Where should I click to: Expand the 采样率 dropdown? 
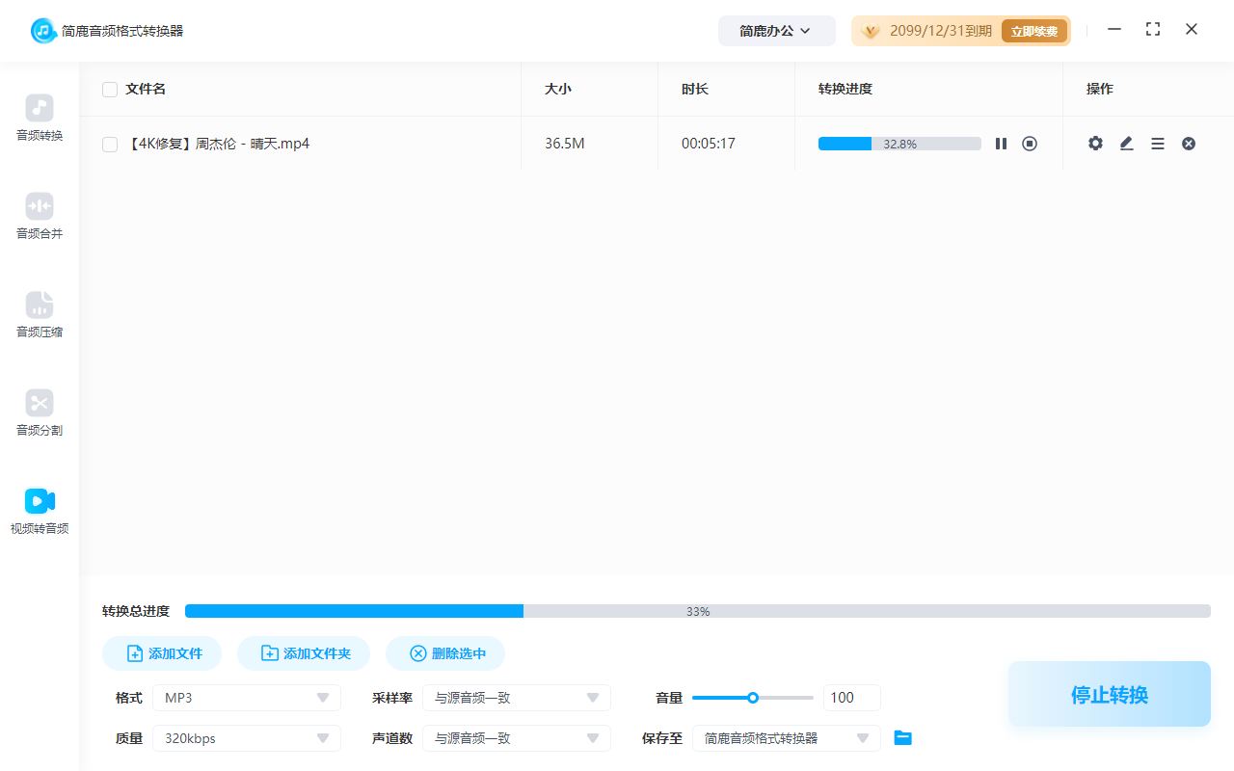[517, 697]
